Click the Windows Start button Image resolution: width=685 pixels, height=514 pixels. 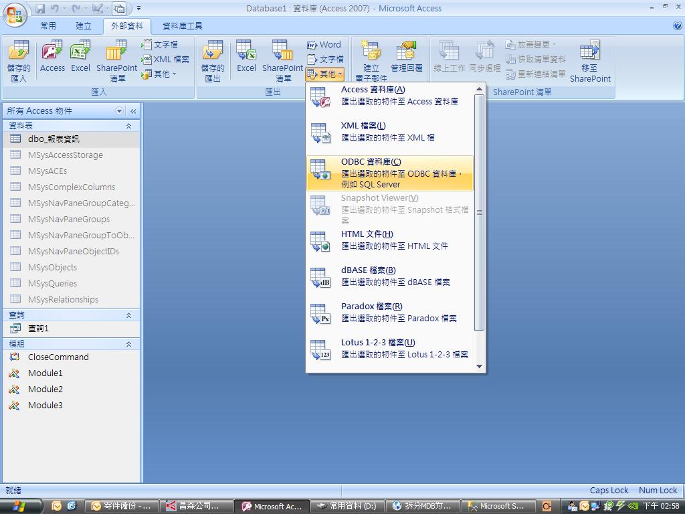pos(19,506)
